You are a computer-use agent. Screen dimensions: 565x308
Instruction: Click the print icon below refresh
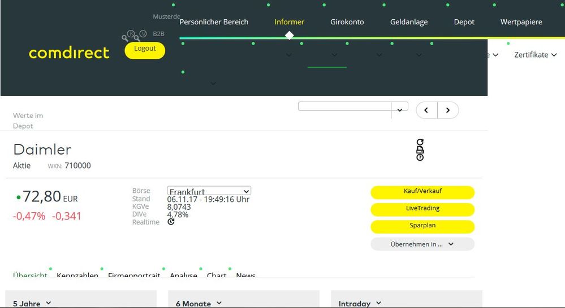[x=420, y=149]
